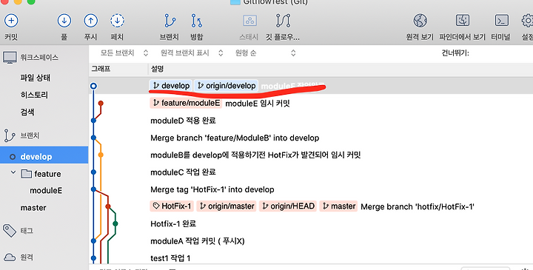533x270 pixels.
Task: Click the origin/HEAD label
Action: pyautogui.click(x=288, y=206)
